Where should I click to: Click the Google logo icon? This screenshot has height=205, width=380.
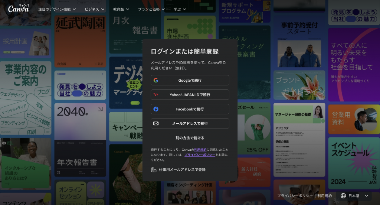point(156,80)
